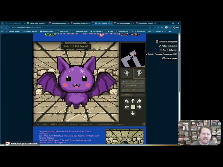The height and width of the screenshot is (167, 223).
Task: Click the Hot Pepper inventory row
Action: coord(133,86)
